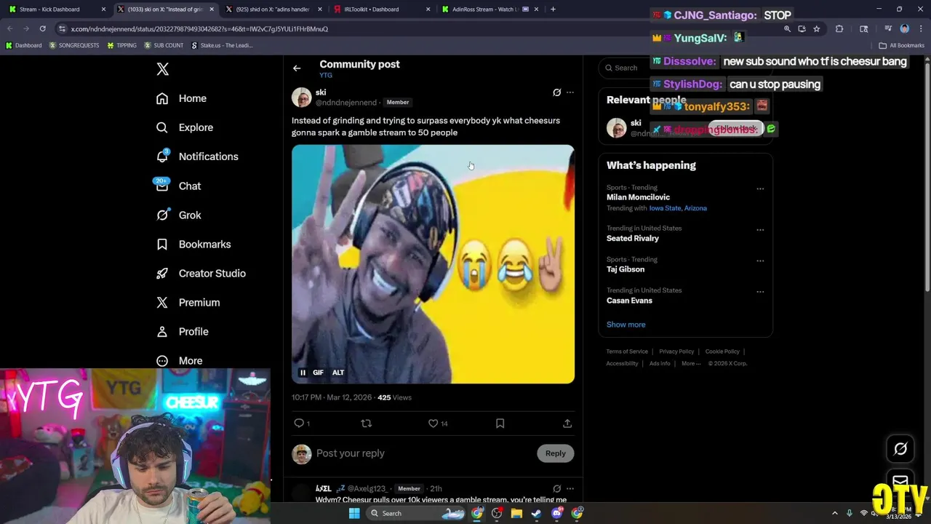Screen dimensions: 931x524
Task: Show hidden system tray icons
Action: 835,513
